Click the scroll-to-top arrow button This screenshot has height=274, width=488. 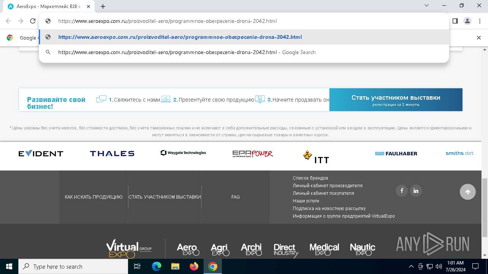[x=468, y=192]
